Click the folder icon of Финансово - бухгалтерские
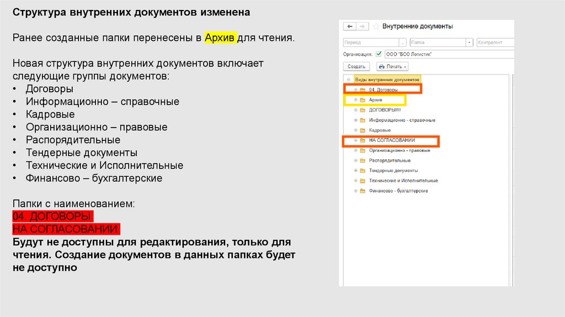The image size is (565, 317). 363,191
